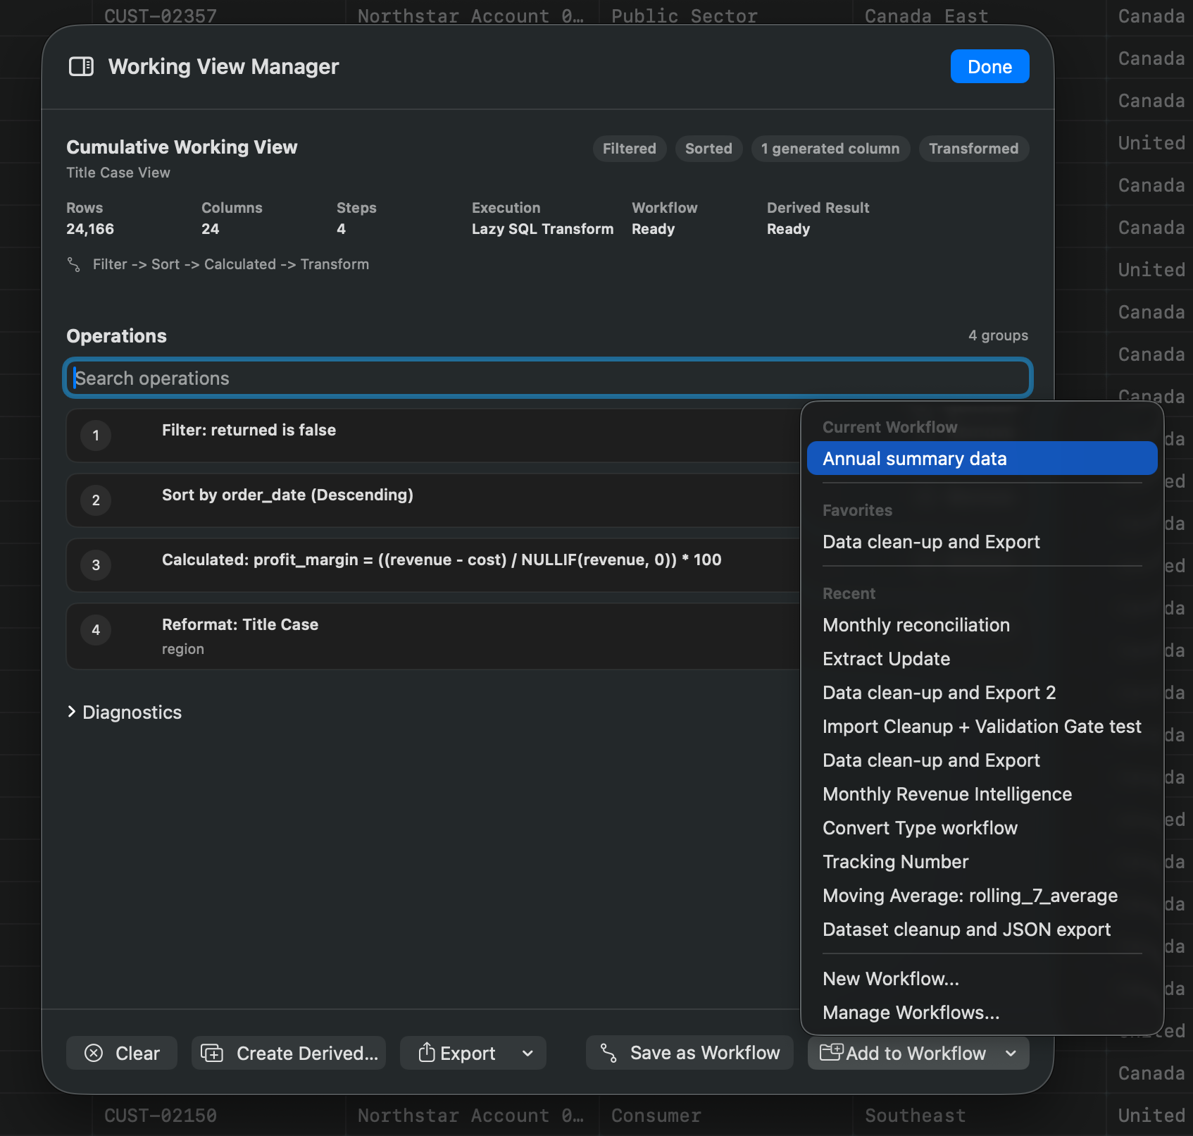Click the Add to Workflow folder icon
Image resolution: width=1193 pixels, height=1136 pixels.
(x=832, y=1051)
